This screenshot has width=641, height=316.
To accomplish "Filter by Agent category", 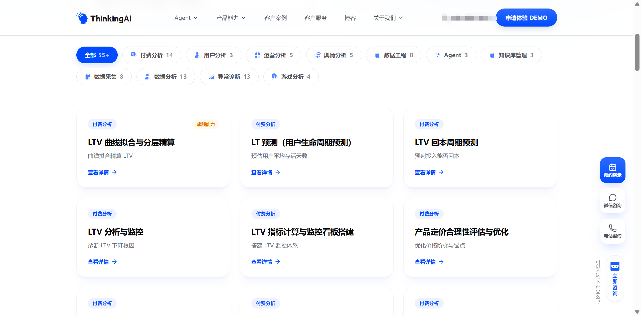I will pos(451,55).
